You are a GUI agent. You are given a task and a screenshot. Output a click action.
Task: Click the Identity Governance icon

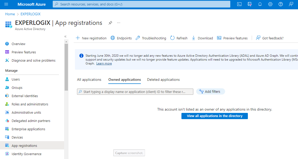coord(7,154)
